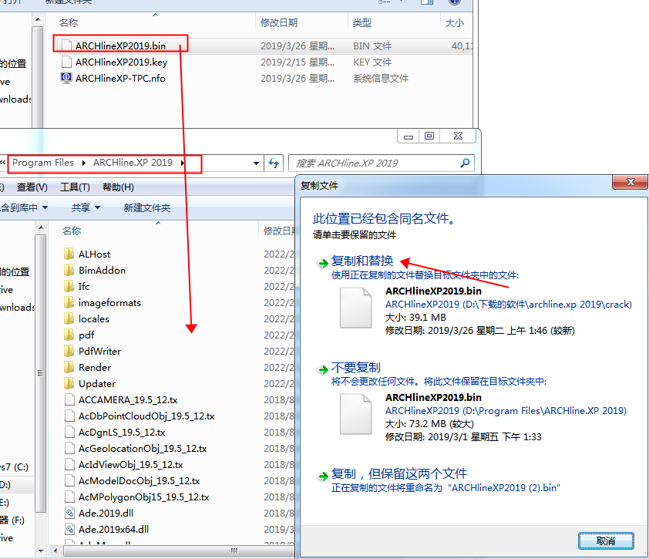Select AcModelDocObj_19.5_12.tx file
Screen dimensions: 649x559
pyautogui.click(x=139, y=481)
